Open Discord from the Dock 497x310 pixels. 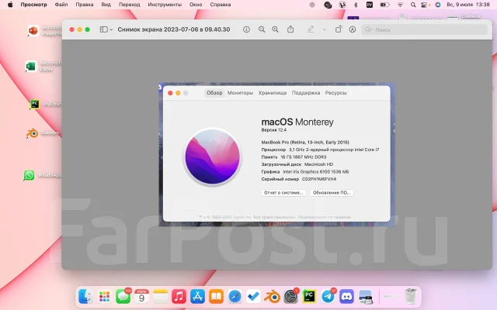pyautogui.click(x=347, y=296)
